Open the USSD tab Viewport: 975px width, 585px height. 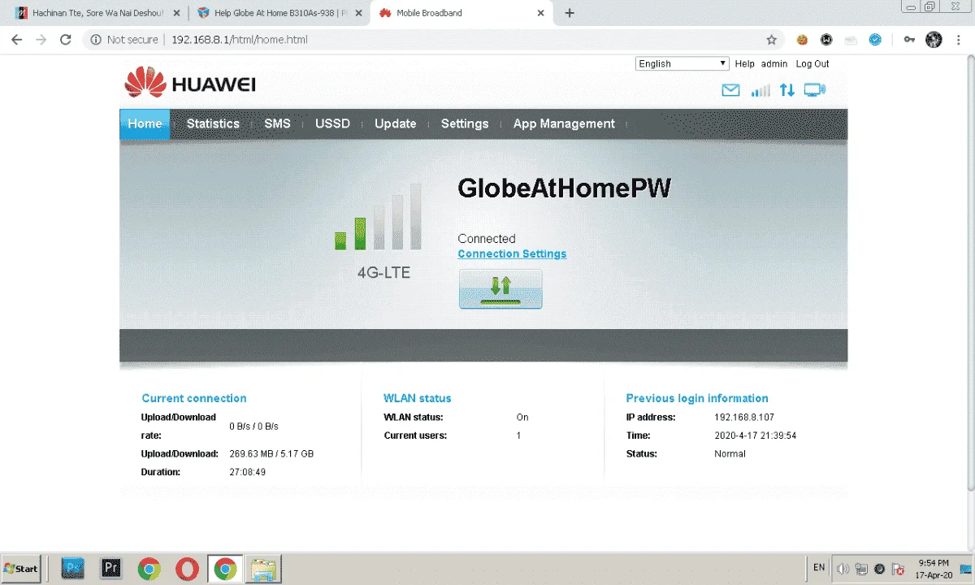[332, 123]
